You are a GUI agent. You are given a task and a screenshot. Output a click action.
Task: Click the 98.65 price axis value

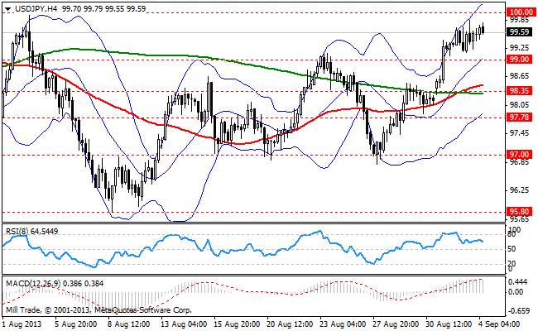(519, 76)
